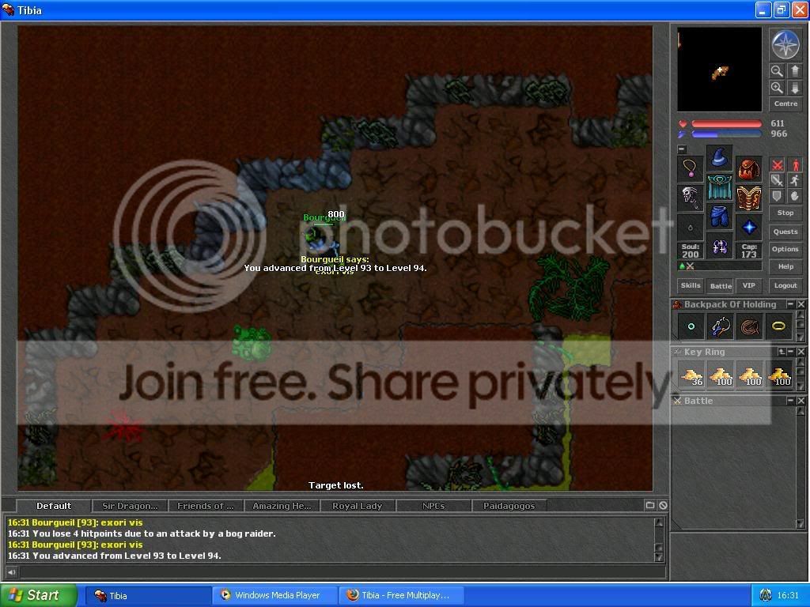Viewport: 810px width, 607px height.
Task: Click the purple boots slot
Action: 719,247
